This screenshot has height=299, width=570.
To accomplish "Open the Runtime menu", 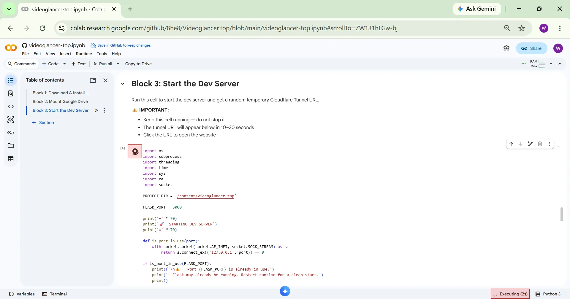I will 84,54.
